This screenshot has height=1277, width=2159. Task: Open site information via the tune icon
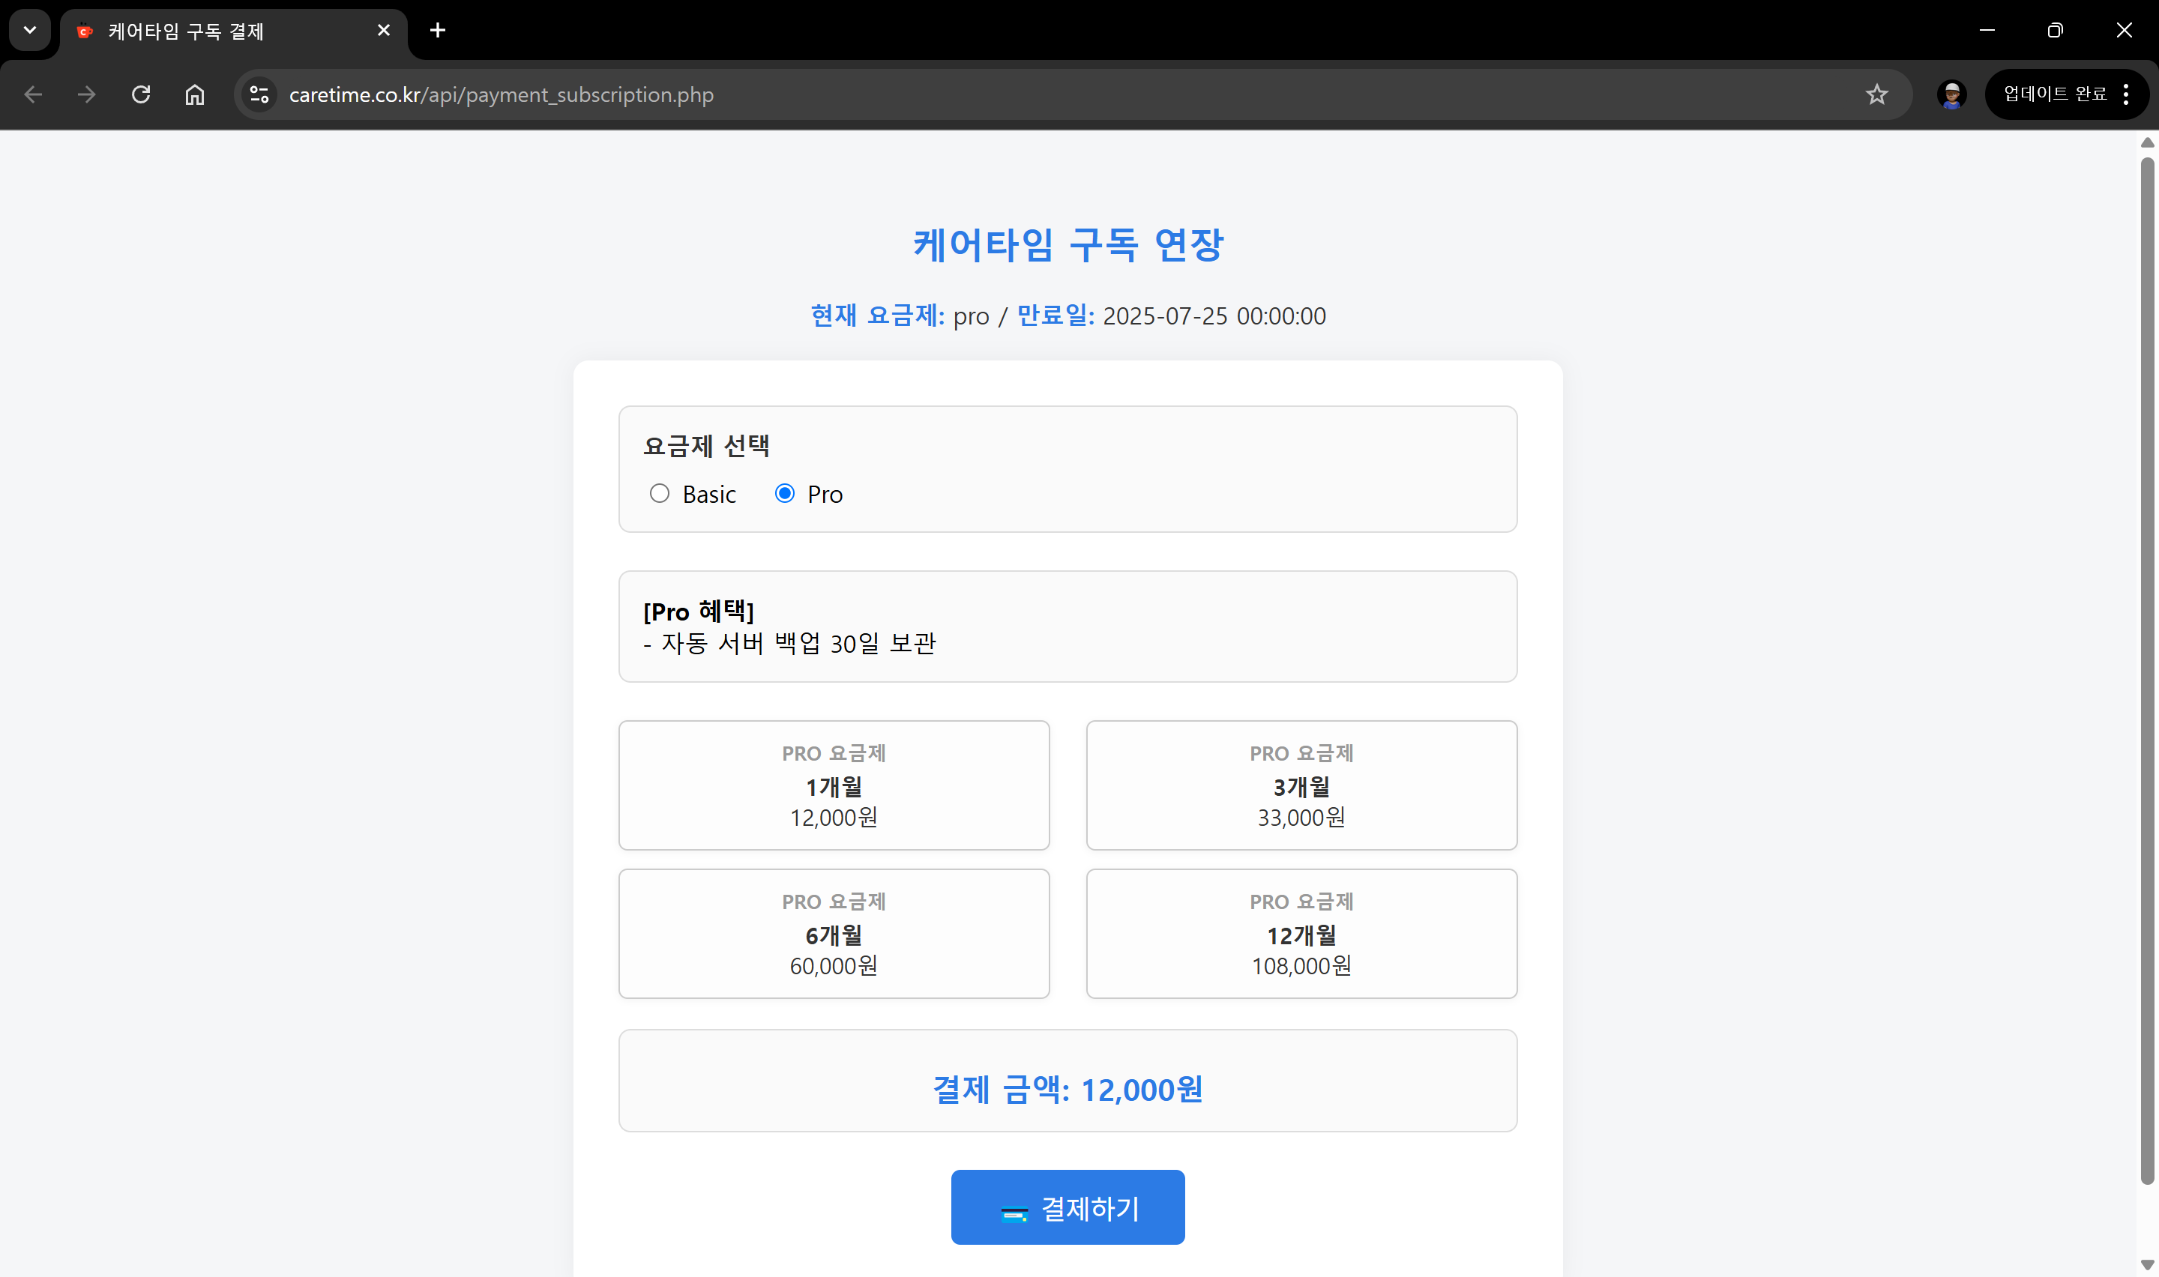tap(258, 94)
